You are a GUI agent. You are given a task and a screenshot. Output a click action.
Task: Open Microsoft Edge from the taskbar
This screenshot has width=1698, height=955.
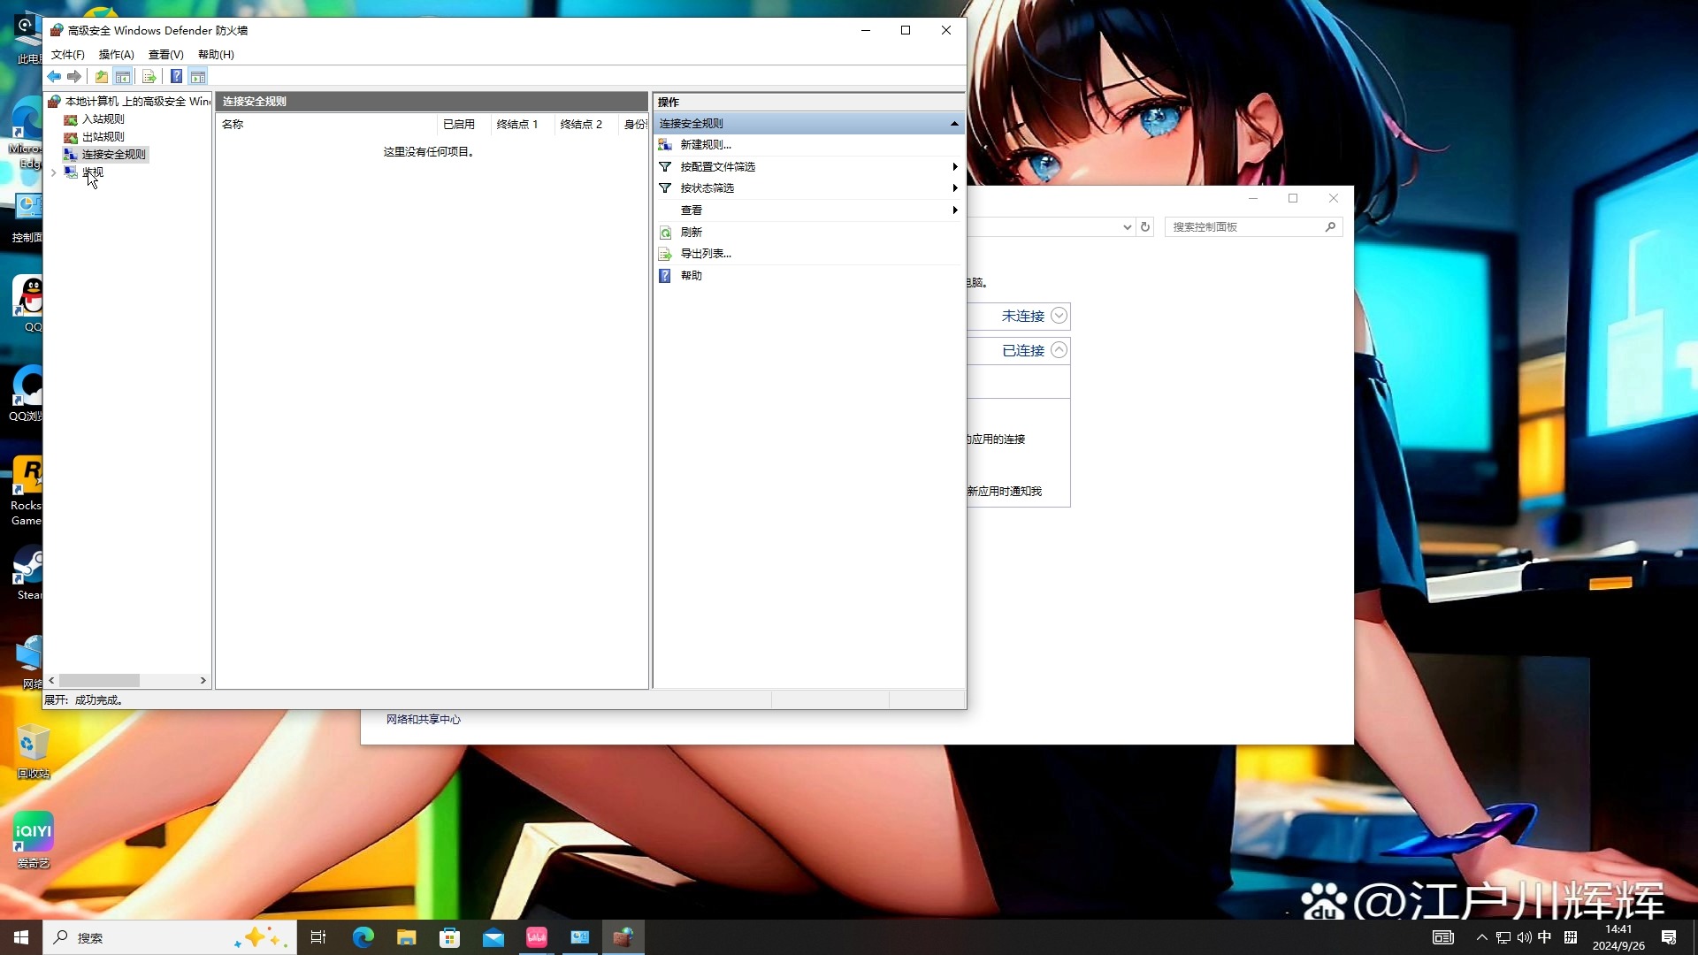[363, 937]
